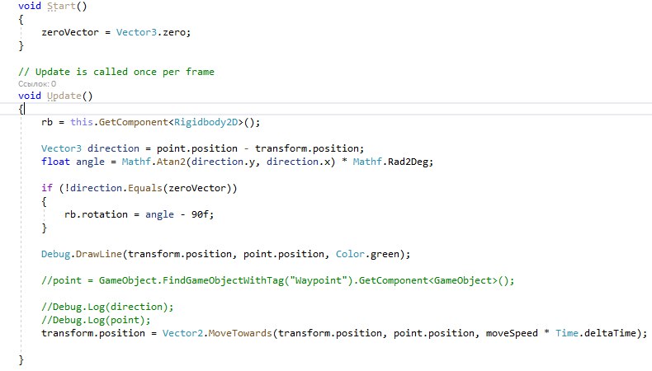Click 'Atan2' in the angle line

click(x=171, y=162)
